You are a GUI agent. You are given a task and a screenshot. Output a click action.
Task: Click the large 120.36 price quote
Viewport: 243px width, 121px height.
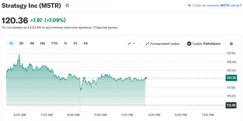15,21
